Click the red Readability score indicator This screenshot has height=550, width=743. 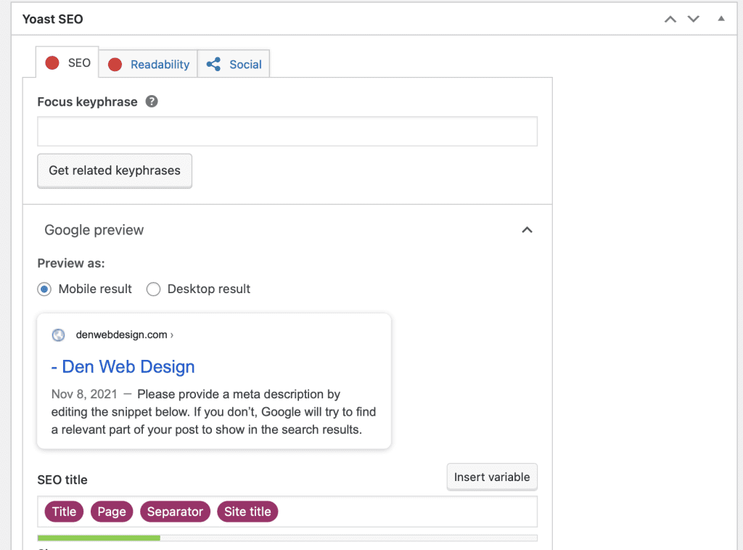(x=115, y=65)
